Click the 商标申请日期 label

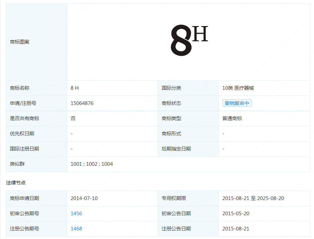(24, 198)
